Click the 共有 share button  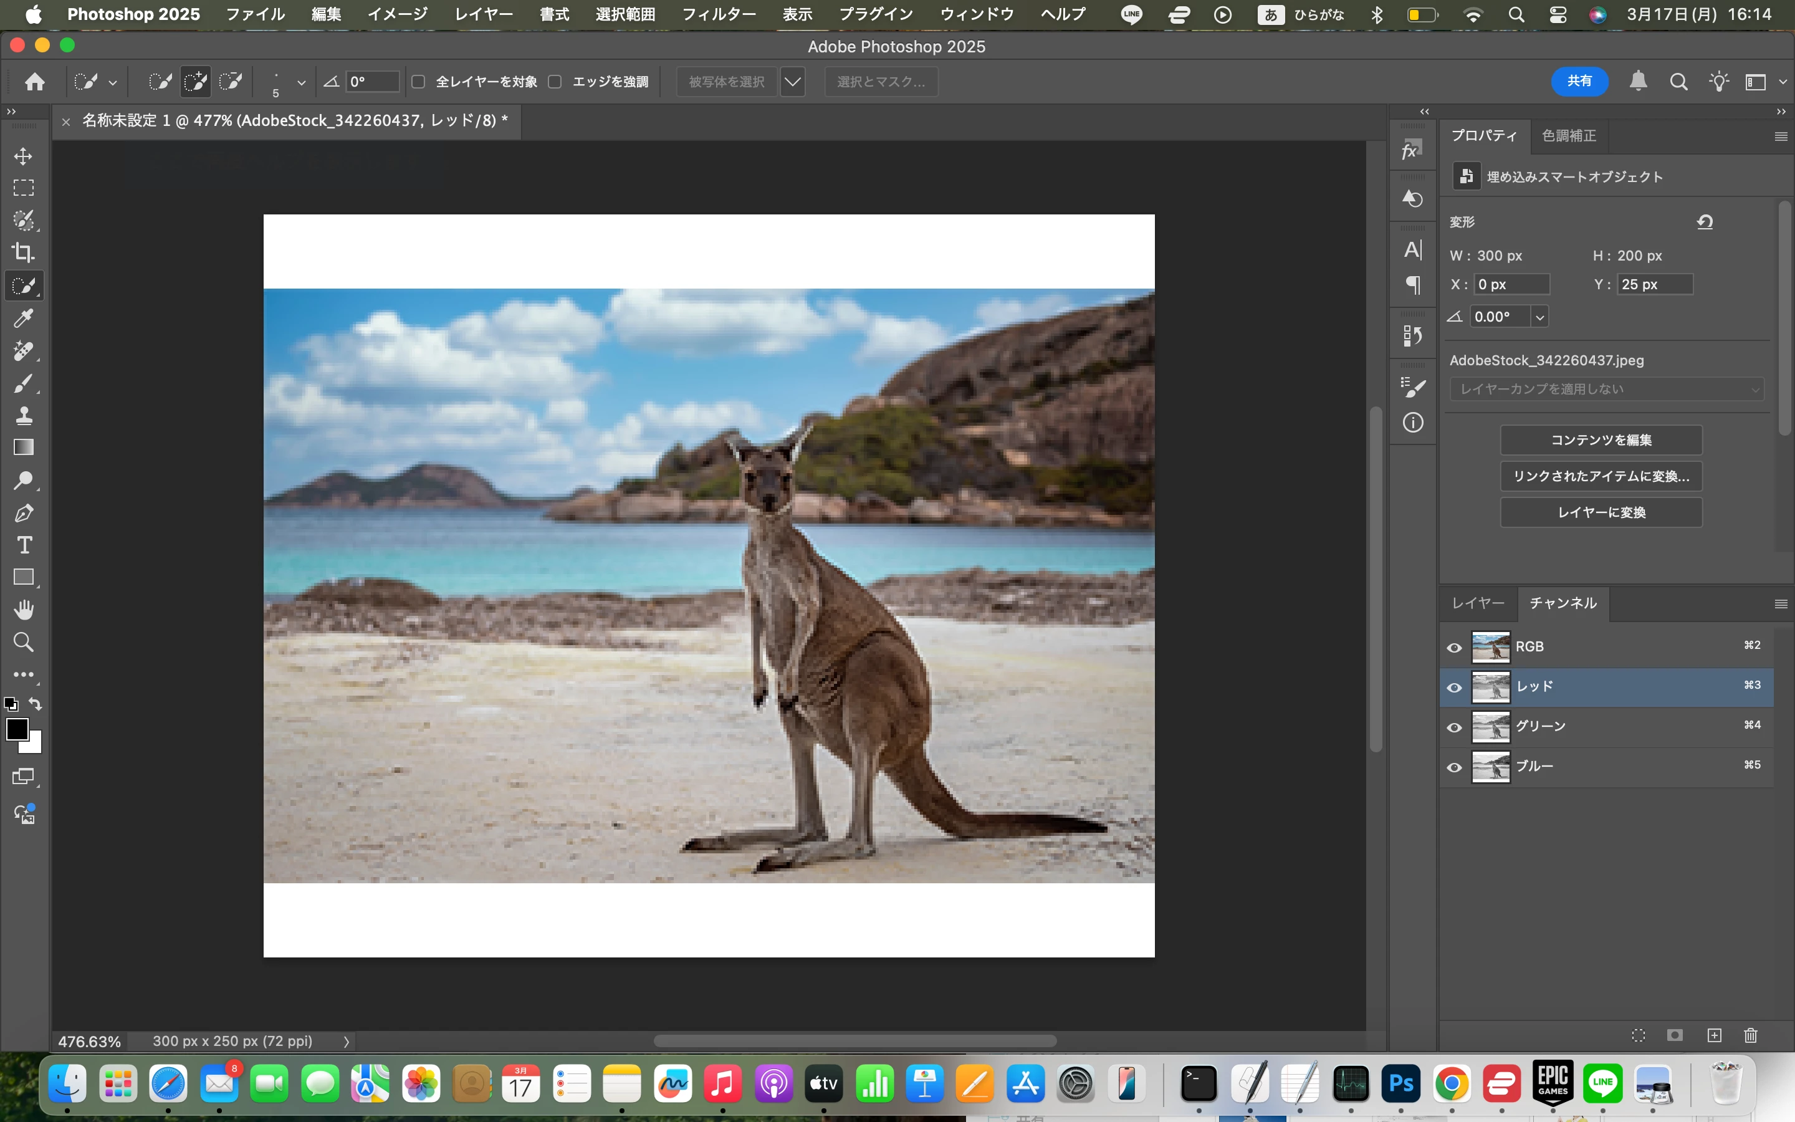tap(1579, 81)
